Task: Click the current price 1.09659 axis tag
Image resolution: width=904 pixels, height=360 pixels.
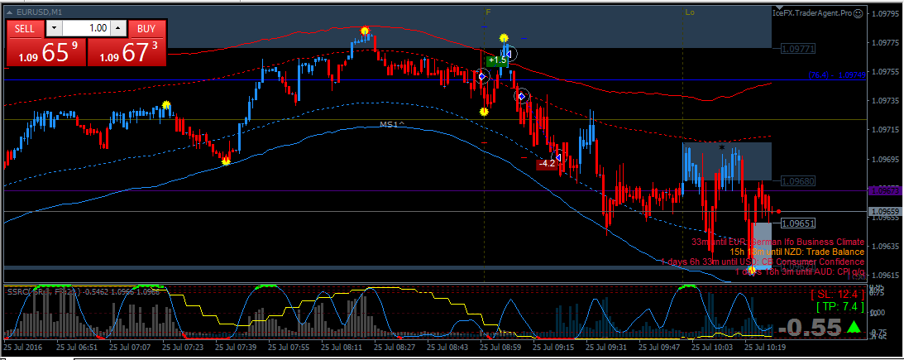Action: [884, 212]
